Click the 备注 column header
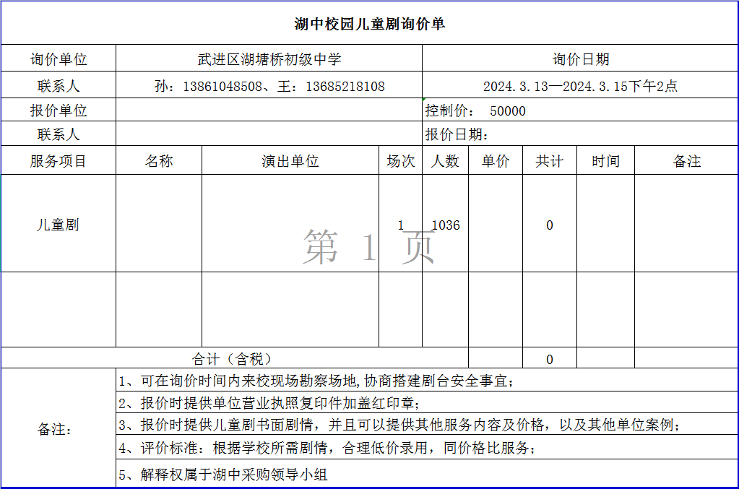Screen dimensions: 739x489 (687, 160)
